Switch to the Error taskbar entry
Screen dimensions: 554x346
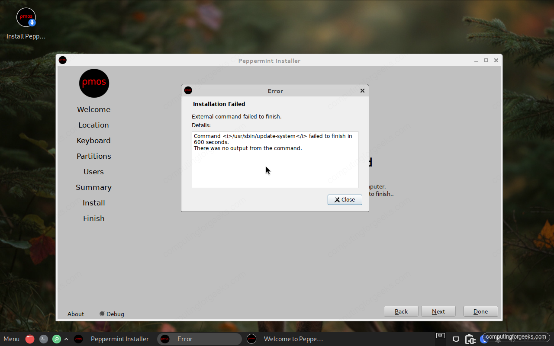200,339
